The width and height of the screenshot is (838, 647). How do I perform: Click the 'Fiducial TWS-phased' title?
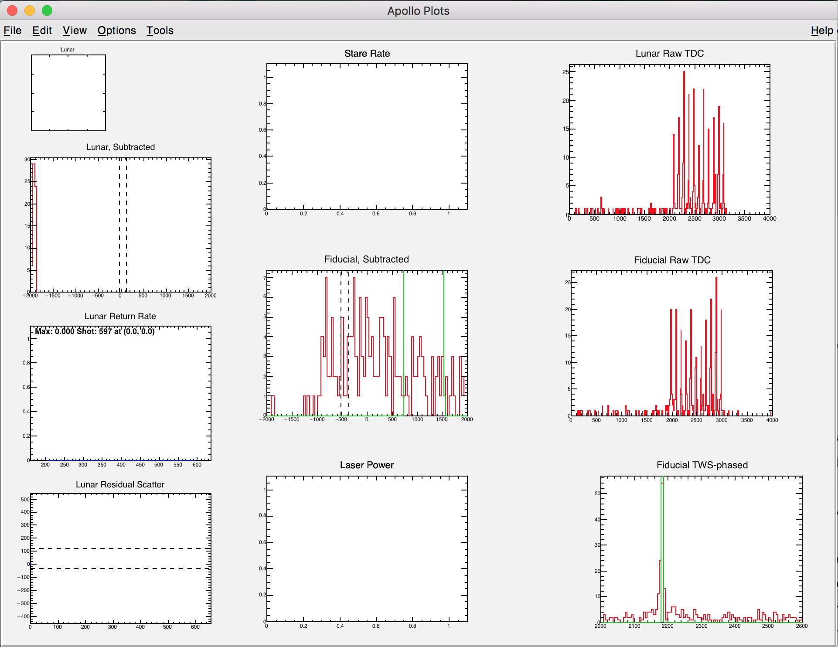[702, 465]
